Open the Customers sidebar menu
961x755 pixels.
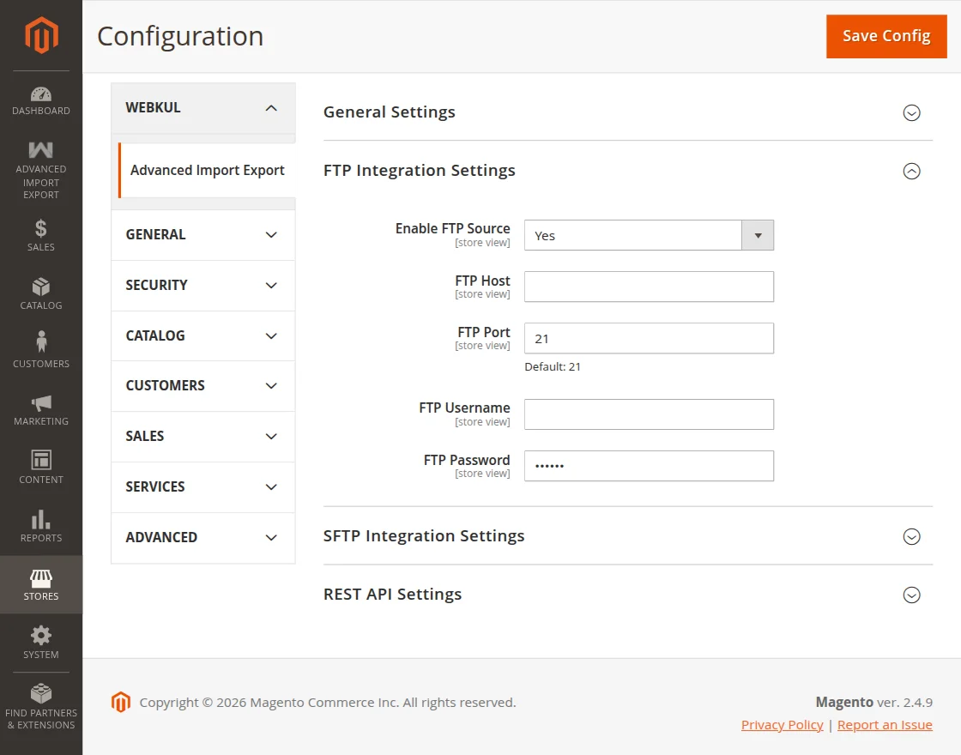(41, 351)
